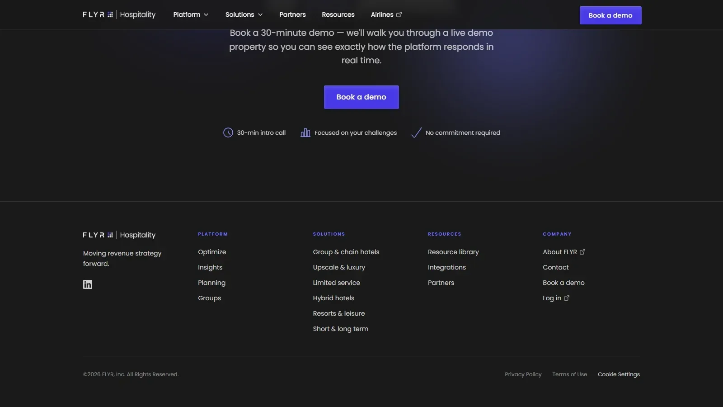This screenshot has width=723, height=407.
Task: Click the FLYR Hospitality logo in the header
Action: pos(119,14)
